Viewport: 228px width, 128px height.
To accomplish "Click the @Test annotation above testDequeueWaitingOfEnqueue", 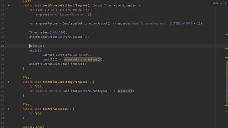I will click(27, 78).
